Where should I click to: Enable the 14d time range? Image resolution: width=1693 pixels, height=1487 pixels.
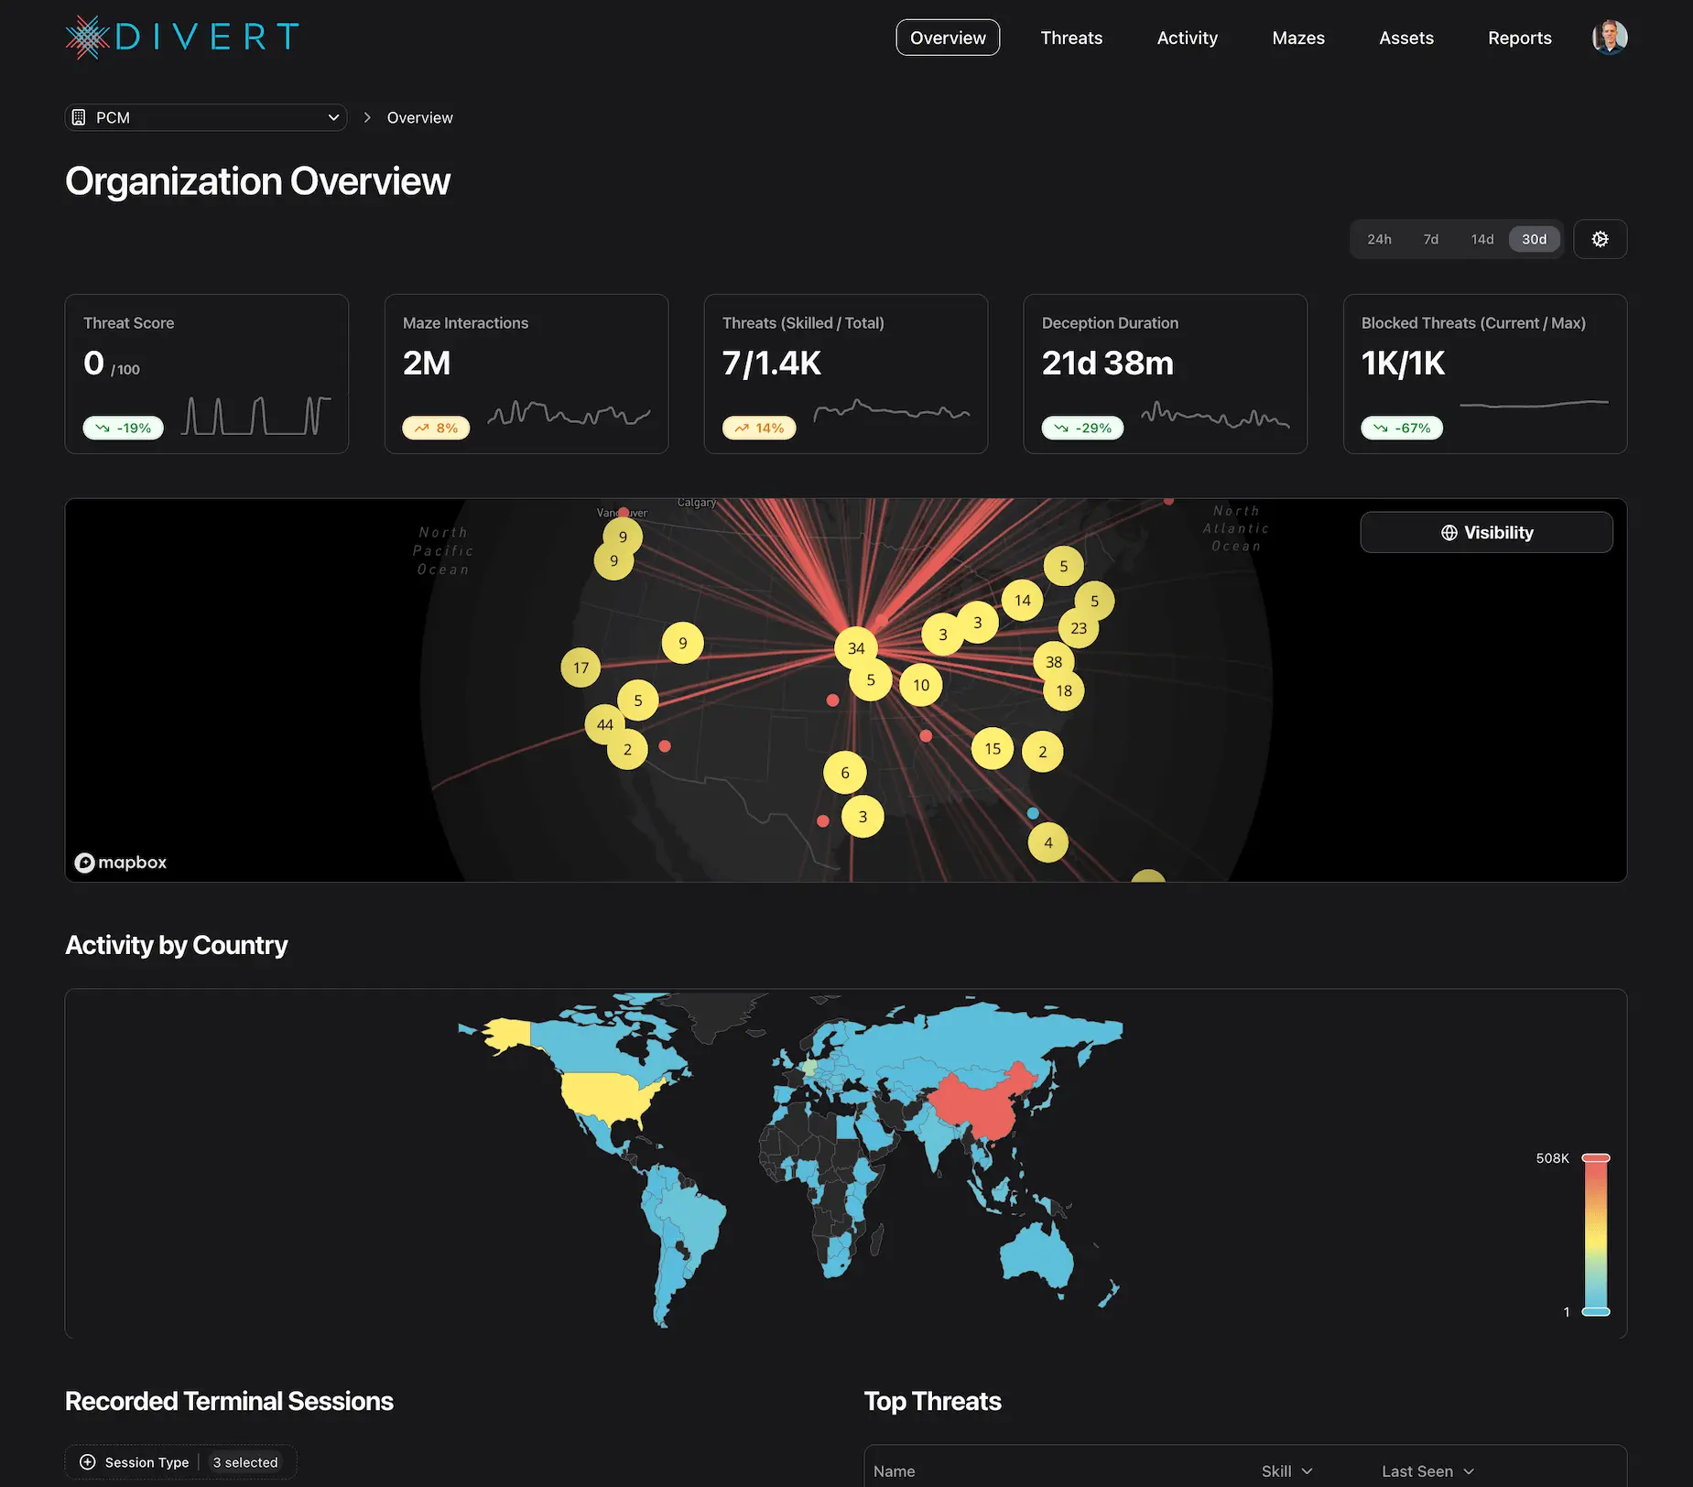(1481, 239)
